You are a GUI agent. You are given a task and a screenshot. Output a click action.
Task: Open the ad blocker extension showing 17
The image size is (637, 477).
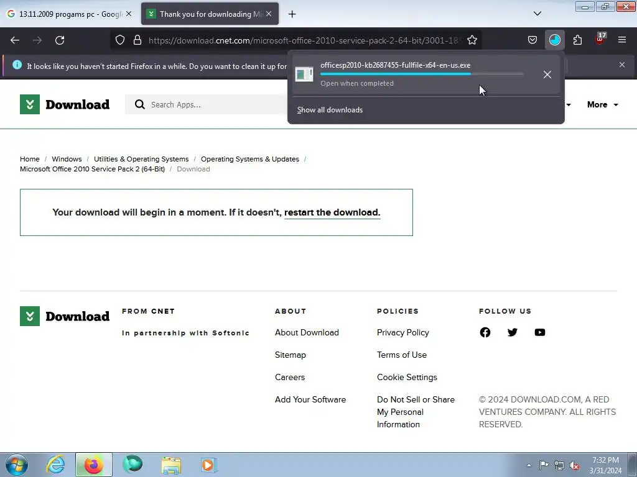[x=600, y=39]
